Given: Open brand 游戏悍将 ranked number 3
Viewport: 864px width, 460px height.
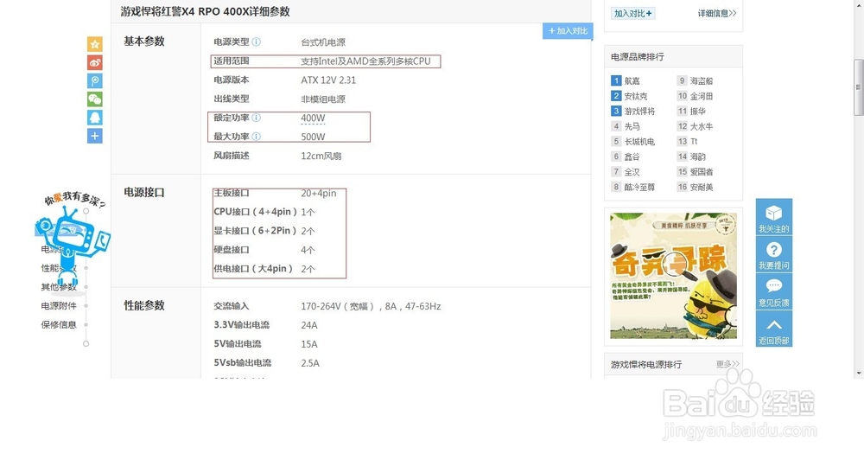Looking at the screenshot, I should click(639, 111).
